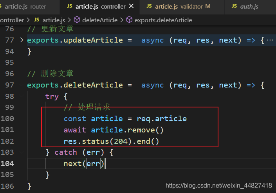Select the article.js controller tab
Viewport: 276px width, 193px height.
click(100, 7)
